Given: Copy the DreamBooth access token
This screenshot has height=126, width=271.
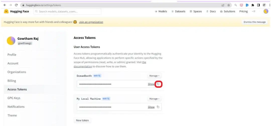Looking at the screenshot, I should click(158, 84).
